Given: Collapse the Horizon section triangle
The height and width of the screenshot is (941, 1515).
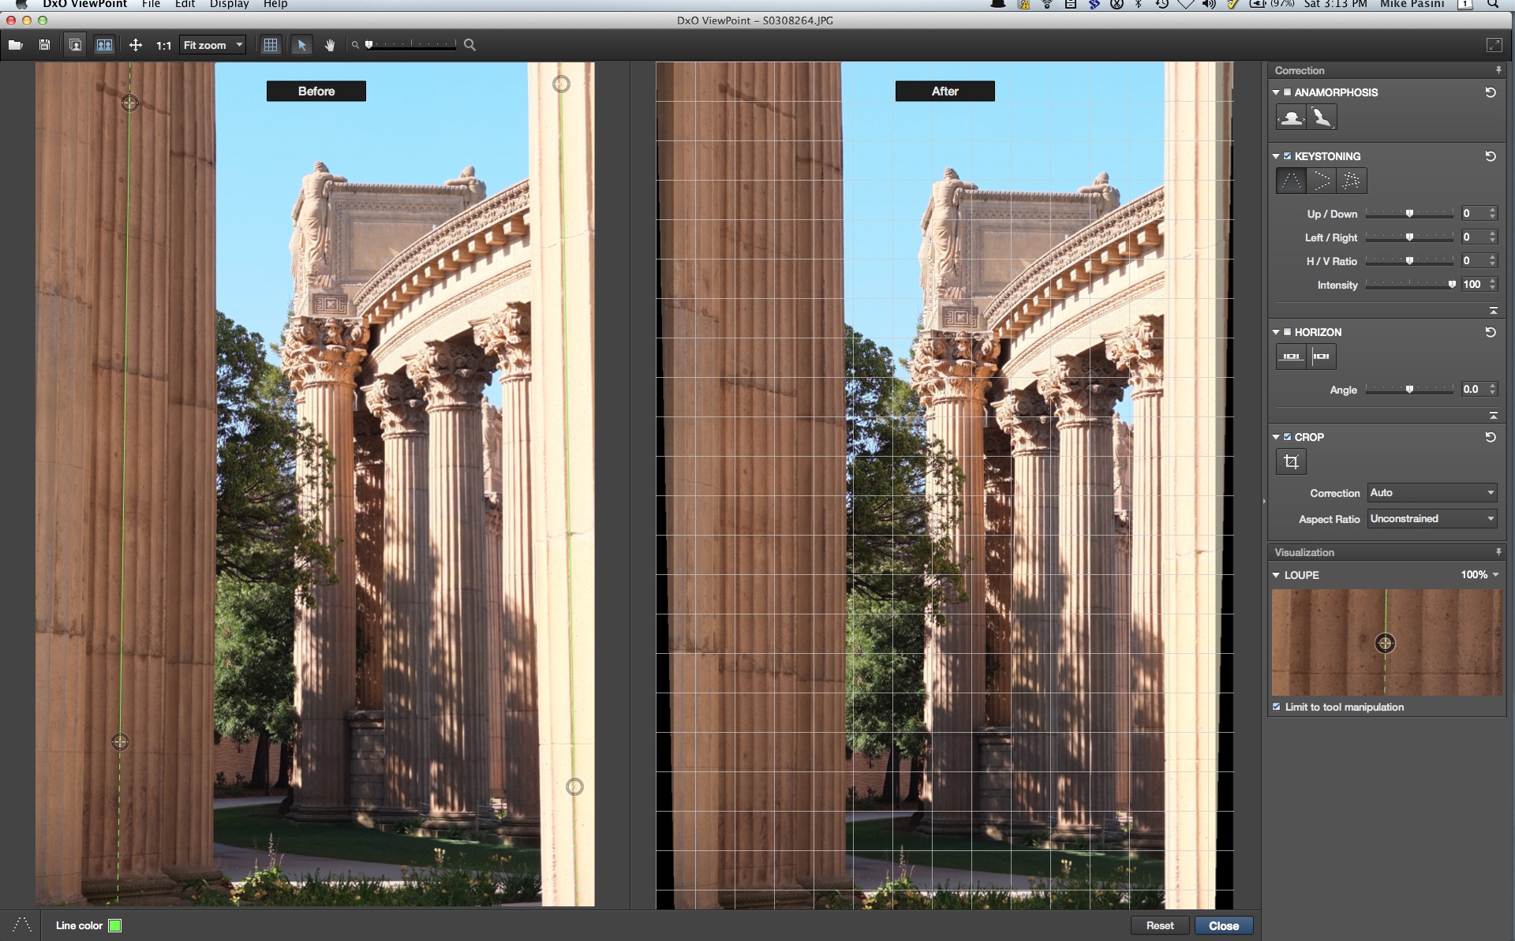Looking at the screenshot, I should tap(1276, 332).
